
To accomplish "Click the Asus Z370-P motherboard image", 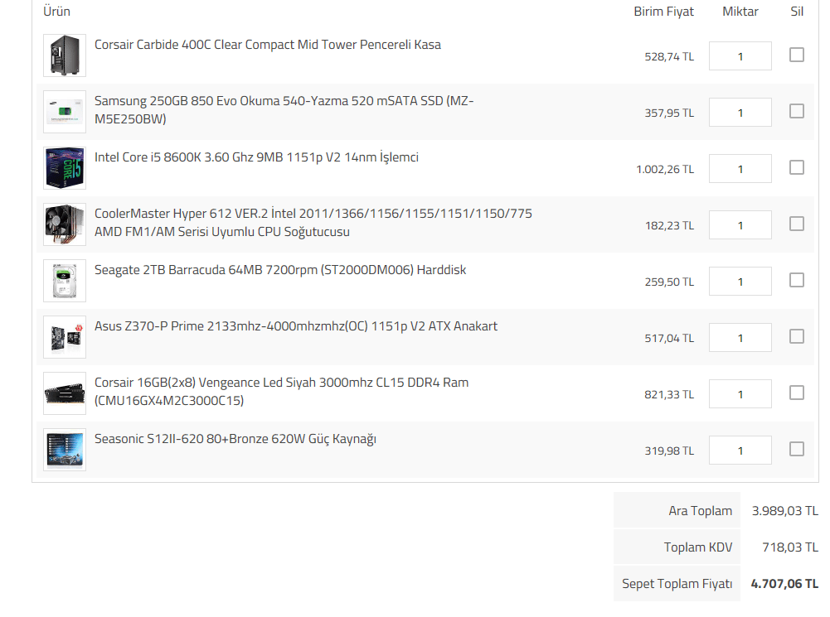I will pos(65,337).
